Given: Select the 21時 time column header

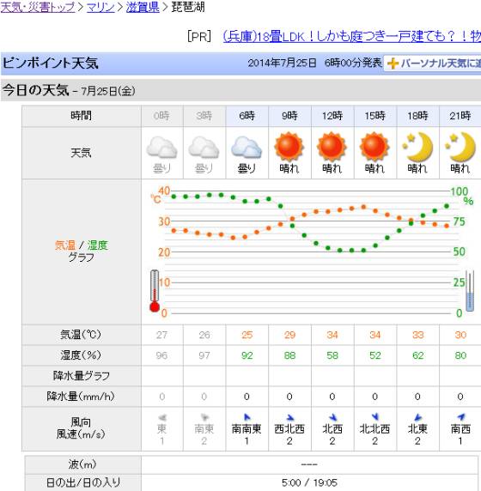Looking at the screenshot, I should (x=460, y=116).
